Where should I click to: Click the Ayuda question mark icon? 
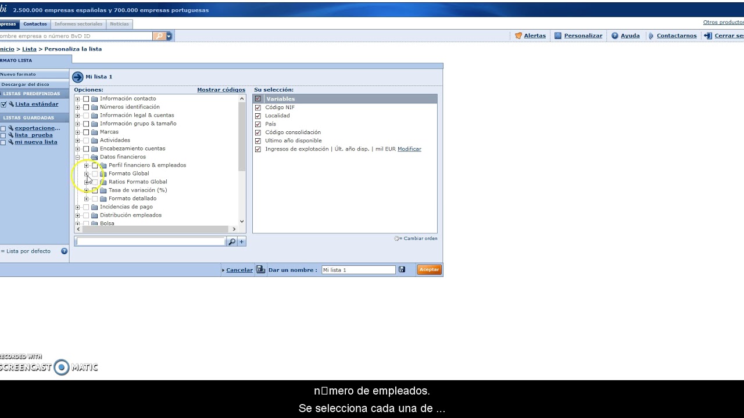point(615,36)
